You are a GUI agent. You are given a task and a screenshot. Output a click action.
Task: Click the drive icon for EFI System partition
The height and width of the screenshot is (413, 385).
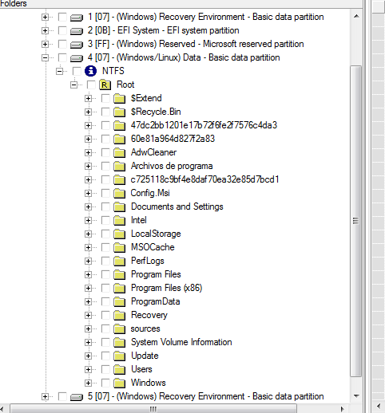77,31
